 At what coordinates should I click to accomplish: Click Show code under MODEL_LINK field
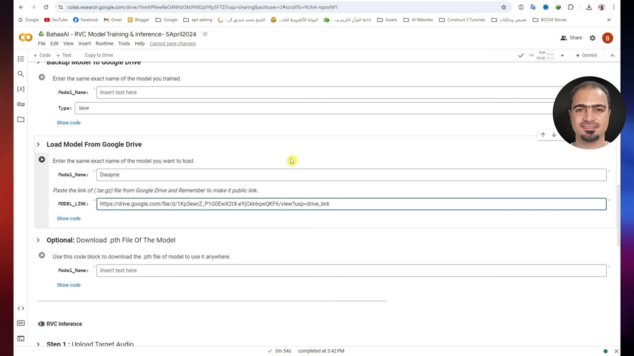coord(68,219)
